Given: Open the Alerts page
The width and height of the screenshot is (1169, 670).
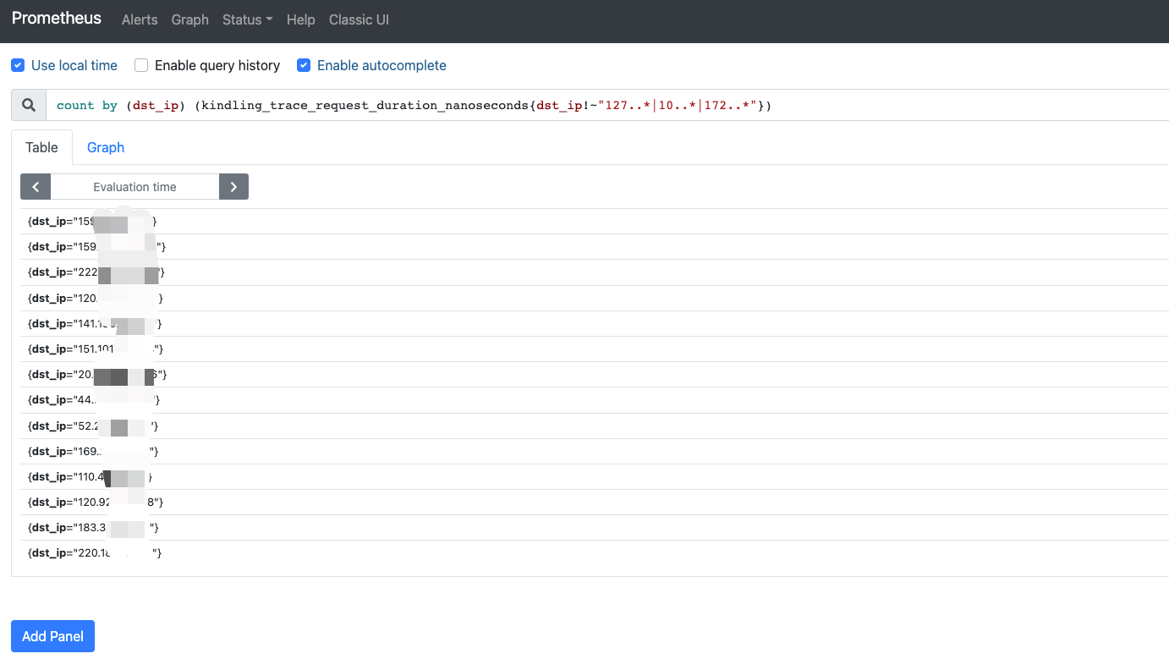Looking at the screenshot, I should click(140, 20).
